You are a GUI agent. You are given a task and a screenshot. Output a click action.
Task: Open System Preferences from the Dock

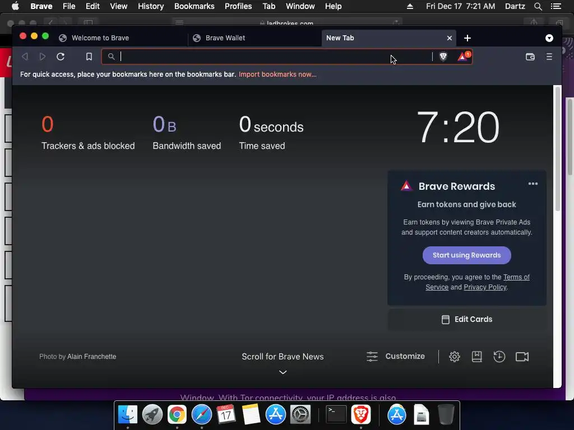point(300,415)
